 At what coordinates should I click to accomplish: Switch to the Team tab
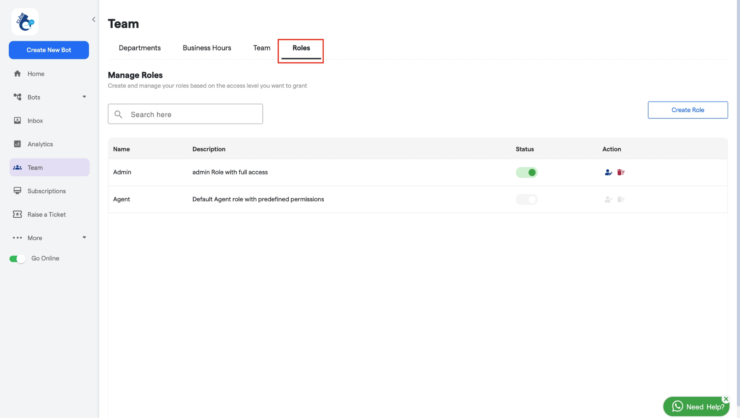click(x=262, y=48)
